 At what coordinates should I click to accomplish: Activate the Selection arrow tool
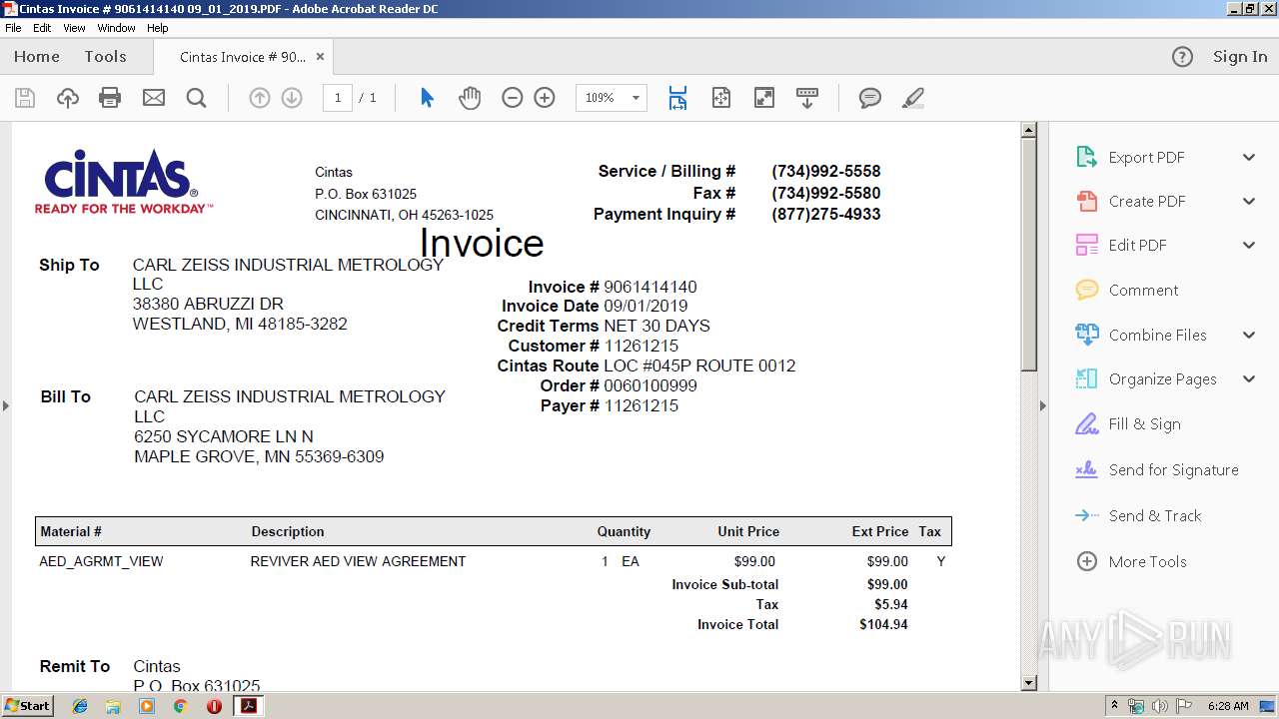coord(428,98)
